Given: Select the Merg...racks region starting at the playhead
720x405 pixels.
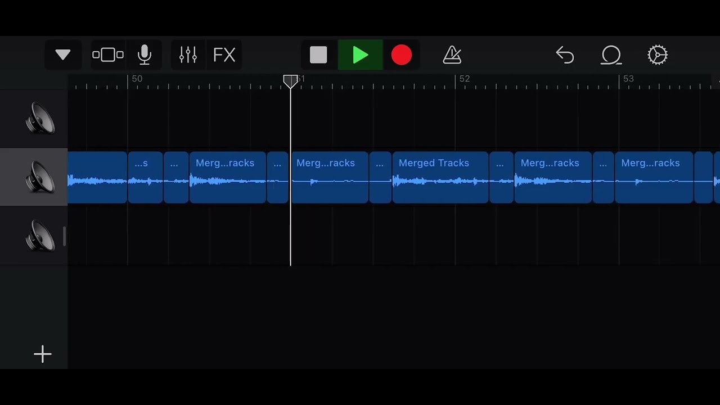Looking at the screenshot, I should (330, 177).
